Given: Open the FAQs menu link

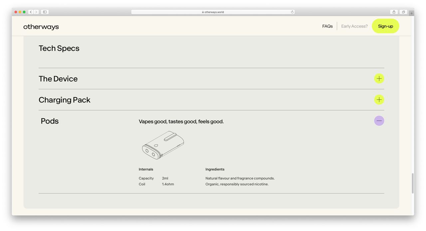Looking at the screenshot, I should pos(327,26).
